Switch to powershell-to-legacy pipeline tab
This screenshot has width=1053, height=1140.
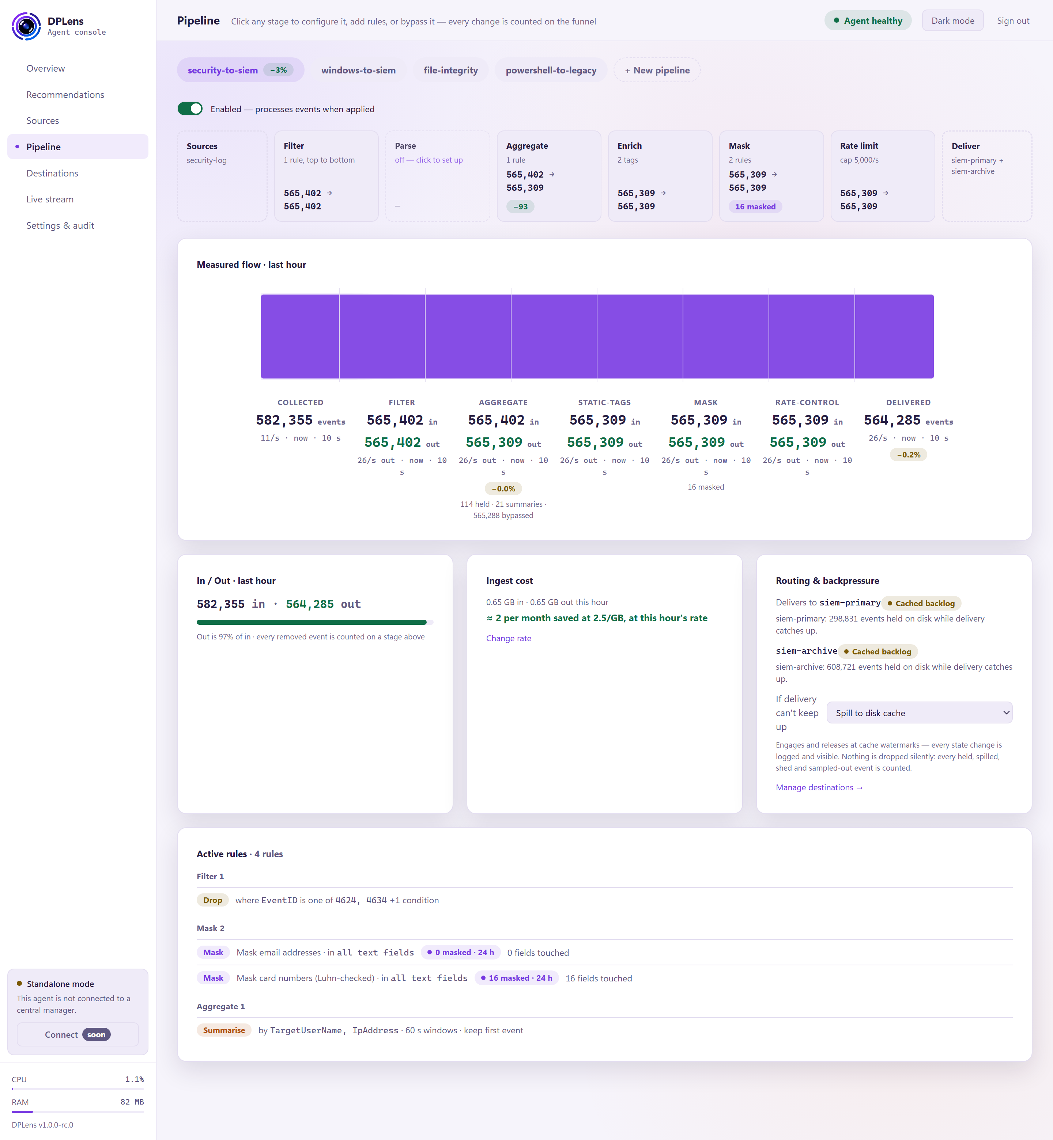(551, 70)
